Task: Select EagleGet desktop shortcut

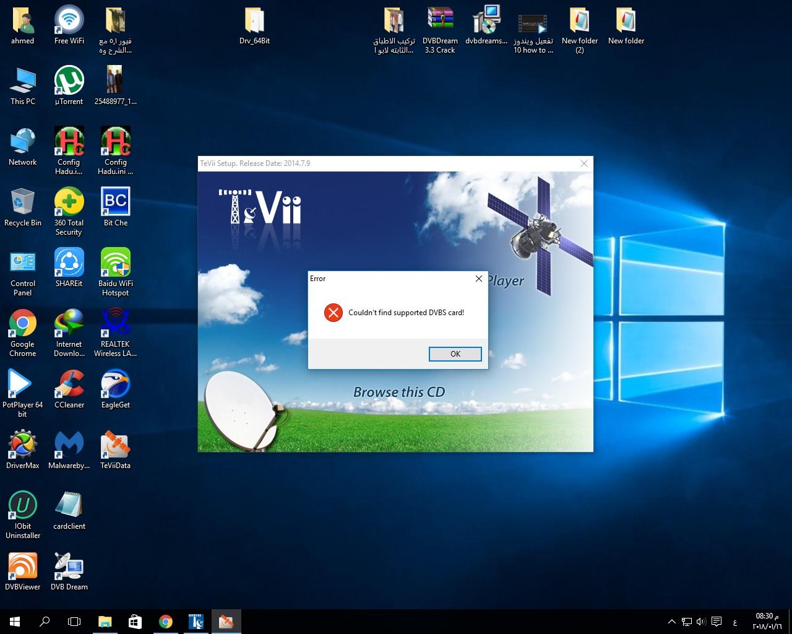Action: pyautogui.click(x=116, y=390)
